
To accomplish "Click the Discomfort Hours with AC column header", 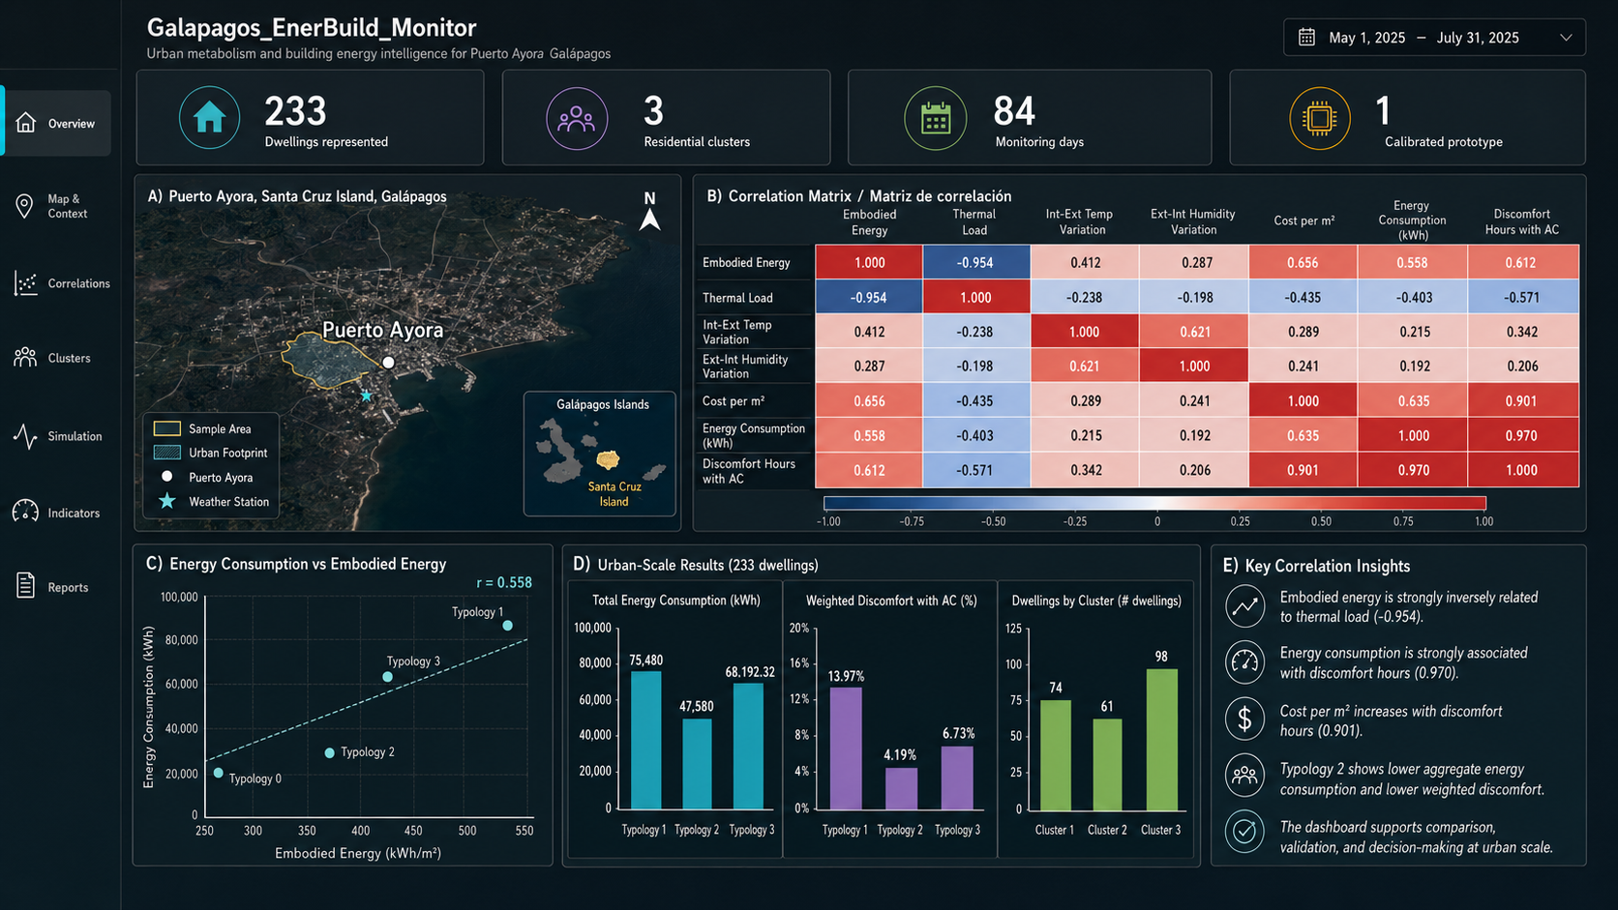I will pyautogui.click(x=1522, y=221).
